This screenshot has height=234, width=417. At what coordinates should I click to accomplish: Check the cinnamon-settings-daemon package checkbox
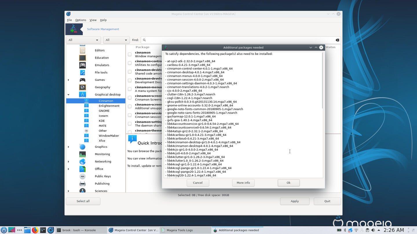[130, 124]
